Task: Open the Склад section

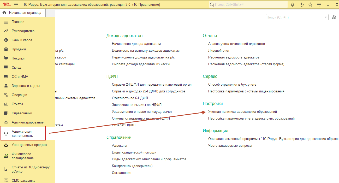Action: click(x=16, y=67)
